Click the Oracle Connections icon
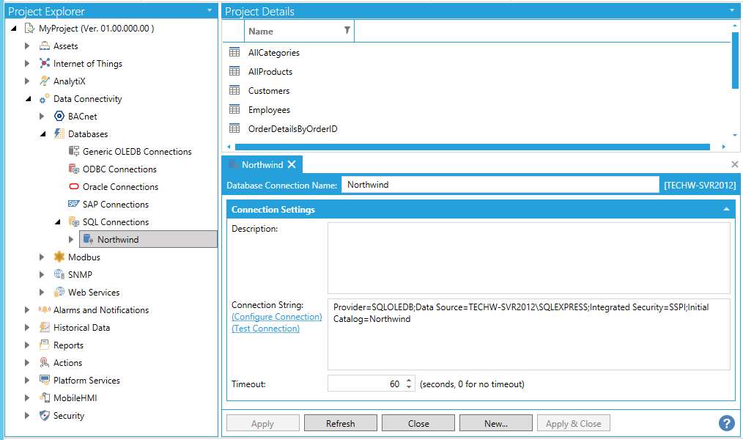The image size is (743, 440). (x=74, y=187)
